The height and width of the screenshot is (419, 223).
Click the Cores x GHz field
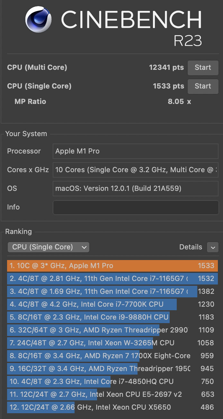[135, 170]
